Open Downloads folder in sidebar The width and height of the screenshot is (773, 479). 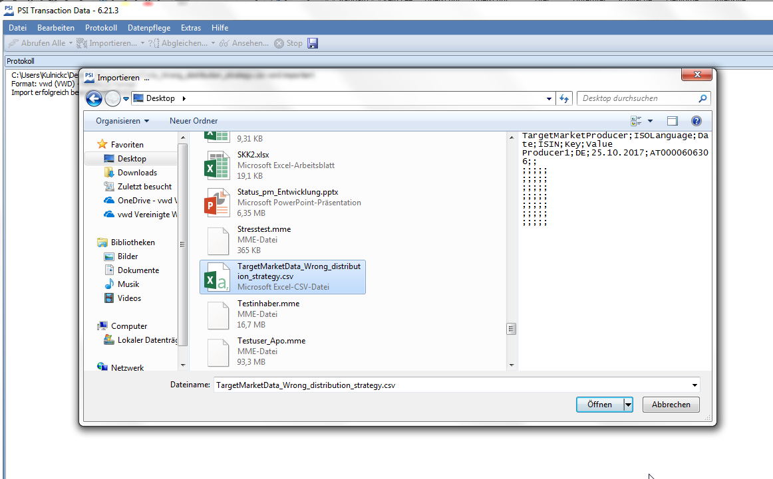tap(137, 173)
